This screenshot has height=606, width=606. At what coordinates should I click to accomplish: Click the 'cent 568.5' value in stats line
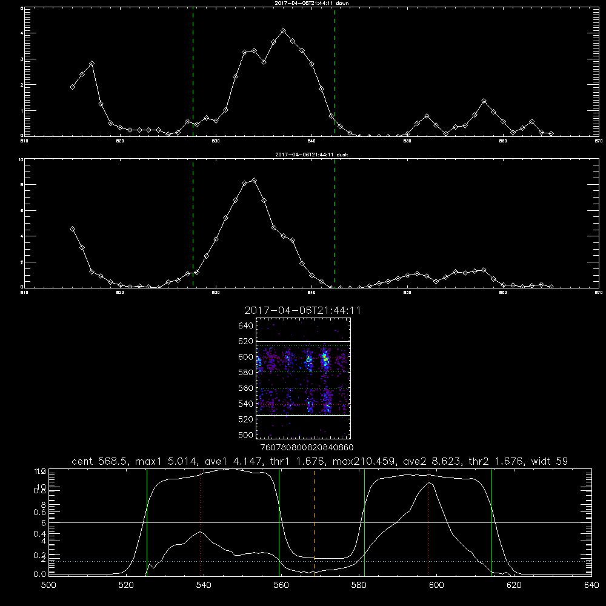100,461
